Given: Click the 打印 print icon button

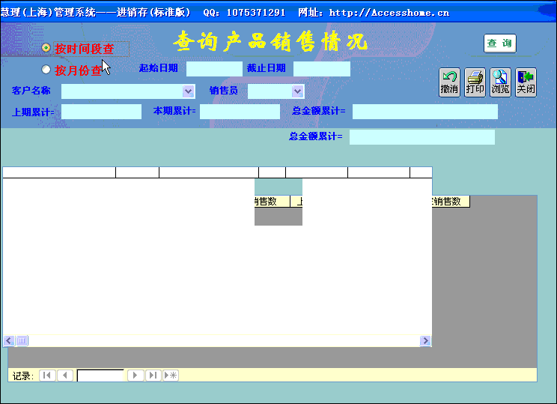Looking at the screenshot, I should click(475, 82).
